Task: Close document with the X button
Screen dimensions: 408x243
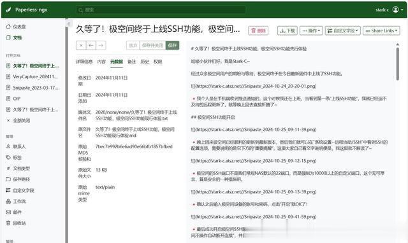Action: [x=81, y=45]
